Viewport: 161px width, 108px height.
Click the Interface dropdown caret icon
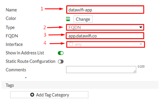[x=141, y=44]
